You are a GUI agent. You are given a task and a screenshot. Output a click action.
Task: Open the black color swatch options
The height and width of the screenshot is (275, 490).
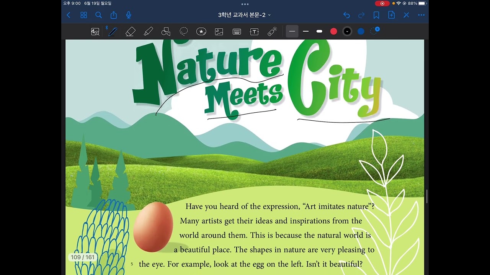pyautogui.click(x=347, y=31)
